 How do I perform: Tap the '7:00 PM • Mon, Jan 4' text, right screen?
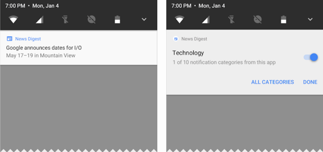coord(198,6)
